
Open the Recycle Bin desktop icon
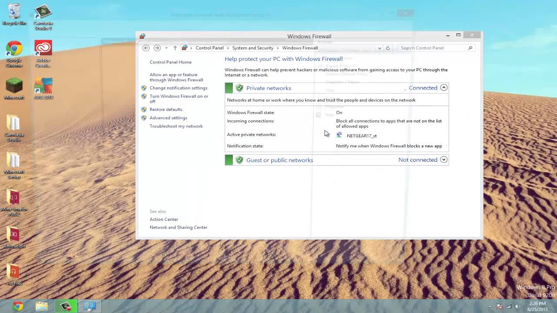tap(14, 14)
